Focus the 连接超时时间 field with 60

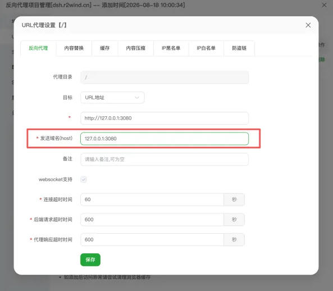pos(152,199)
